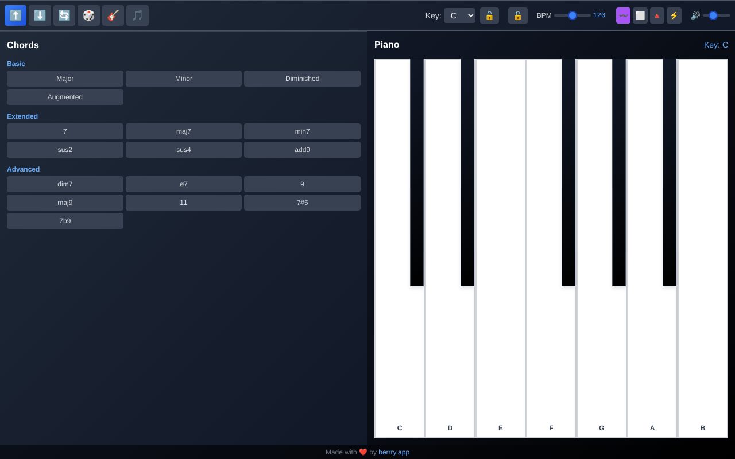
Task: Select the purple waveform icon
Action: tap(623, 15)
